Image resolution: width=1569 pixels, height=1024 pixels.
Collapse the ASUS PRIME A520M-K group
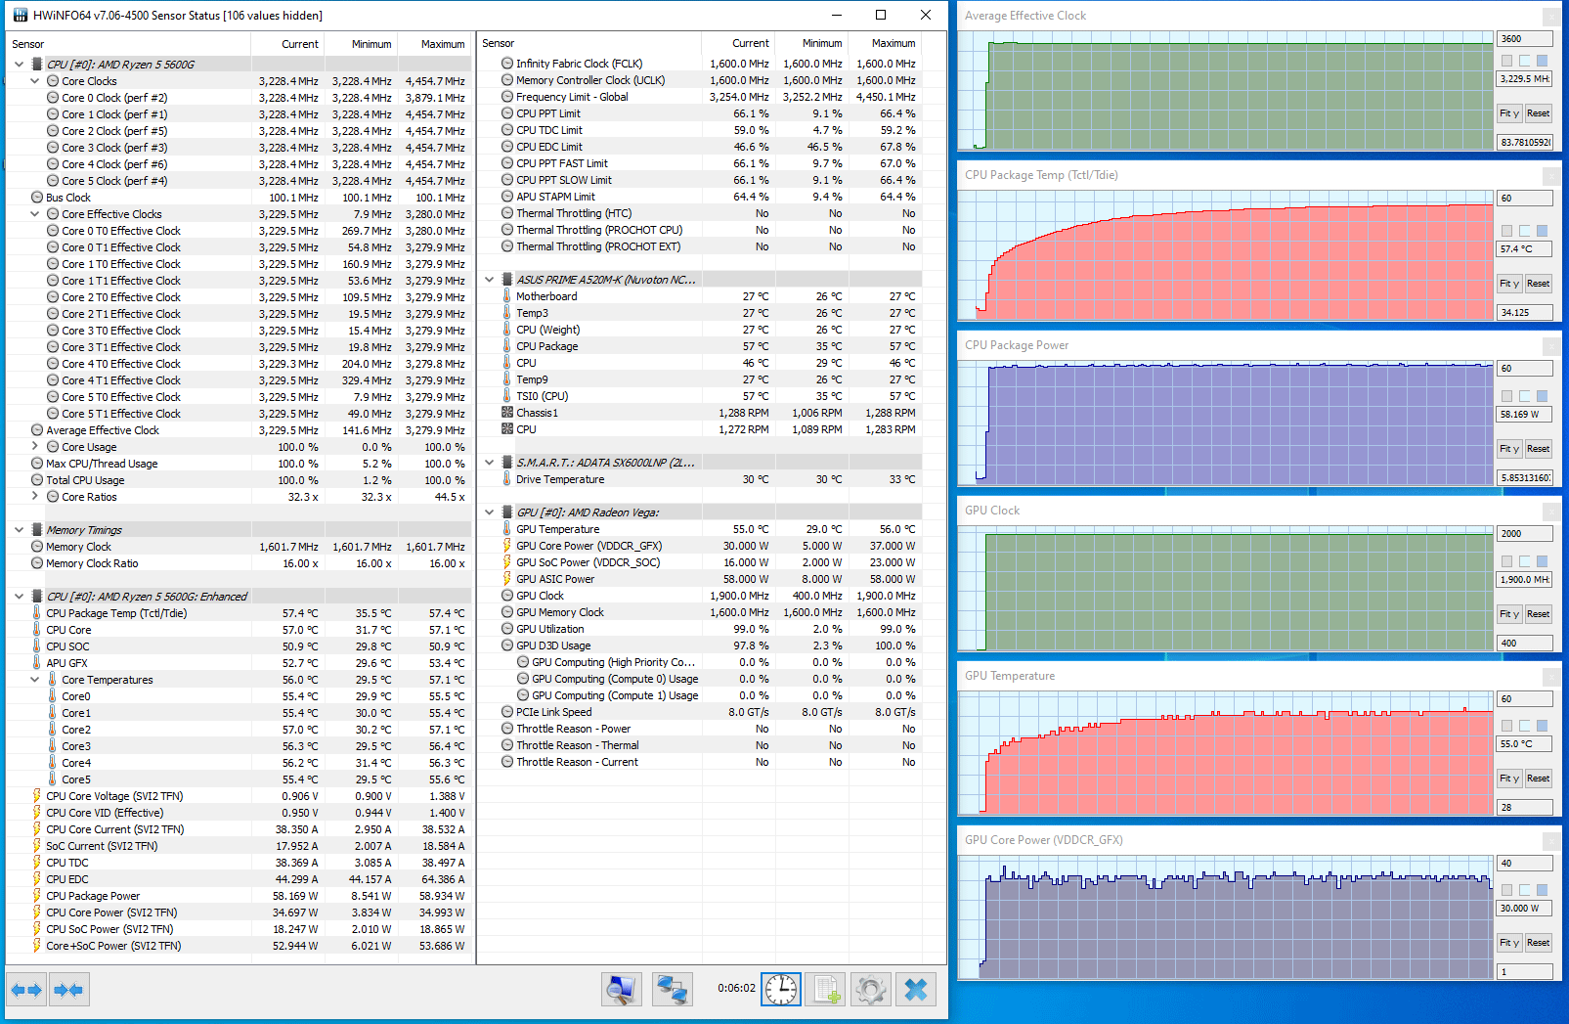(x=490, y=280)
